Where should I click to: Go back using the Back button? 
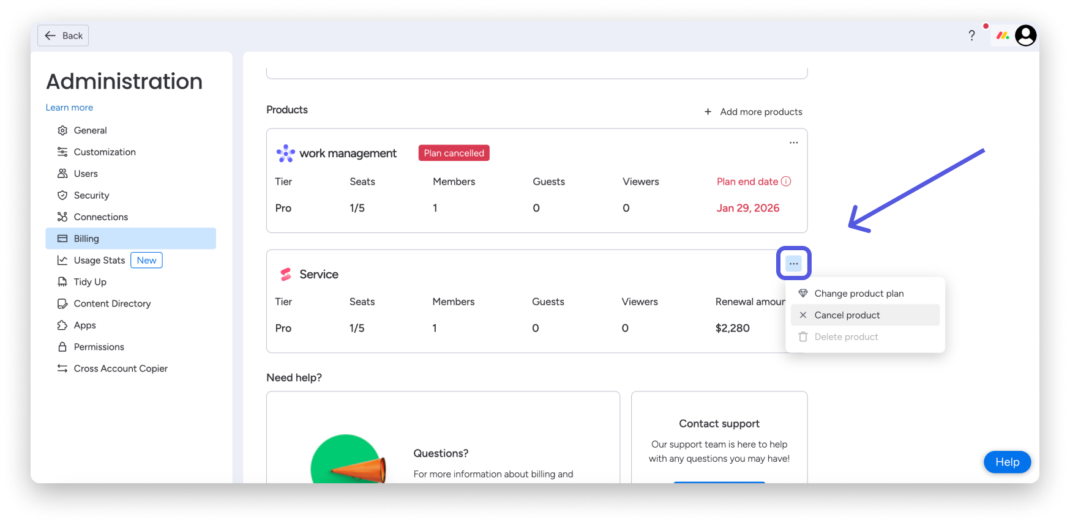pos(63,35)
